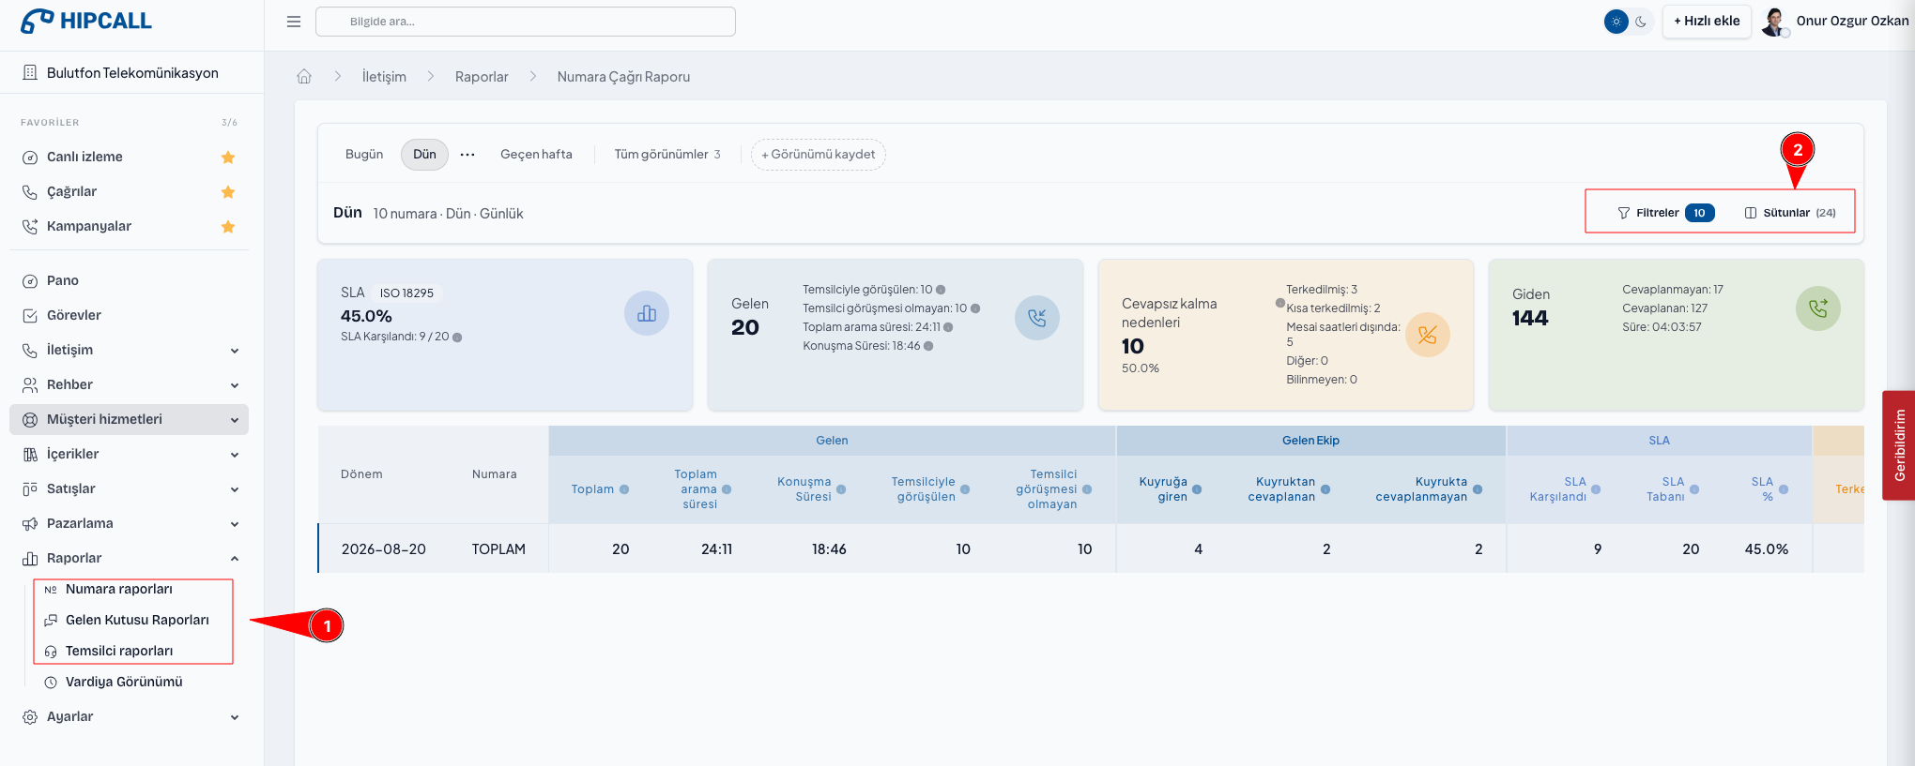Image resolution: width=1915 pixels, height=766 pixels.
Task: Open the home breadcrumb icon
Action: (x=304, y=77)
